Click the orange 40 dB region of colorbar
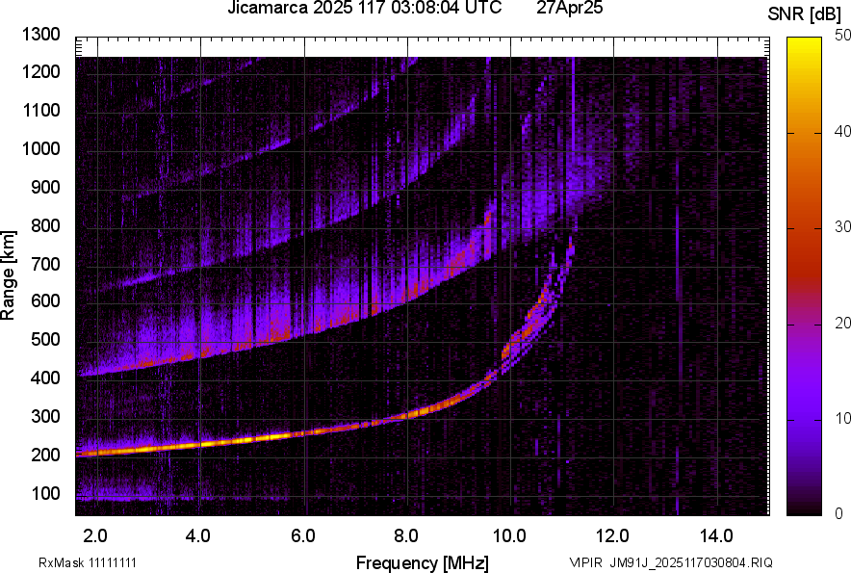This screenshot has height=573, width=851. pos(804,133)
